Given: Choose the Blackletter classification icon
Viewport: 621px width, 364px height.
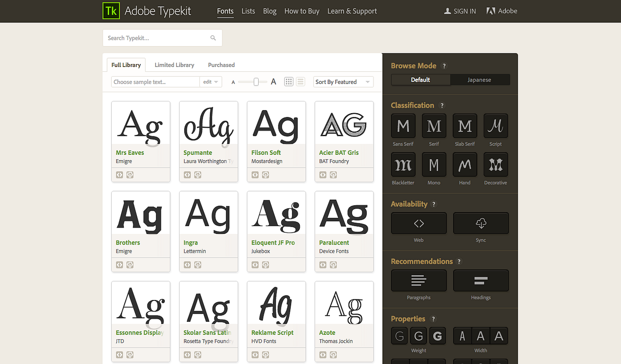Looking at the screenshot, I should point(403,164).
